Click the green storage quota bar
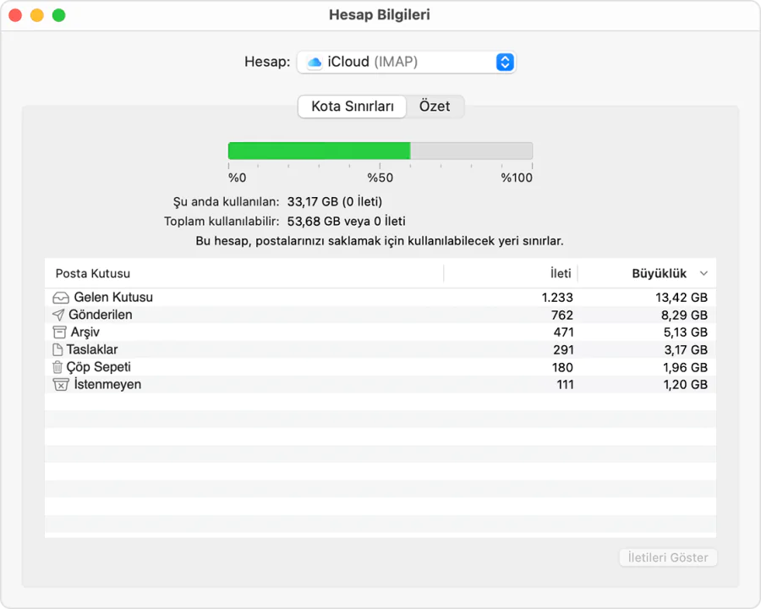Screen dimensions: 761x609 [318, 150]
